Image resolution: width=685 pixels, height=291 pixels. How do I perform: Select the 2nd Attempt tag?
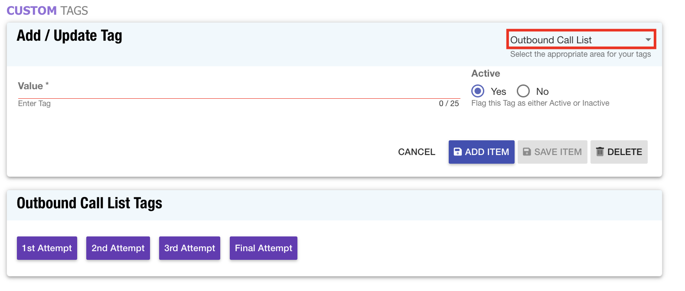(118, 248)
